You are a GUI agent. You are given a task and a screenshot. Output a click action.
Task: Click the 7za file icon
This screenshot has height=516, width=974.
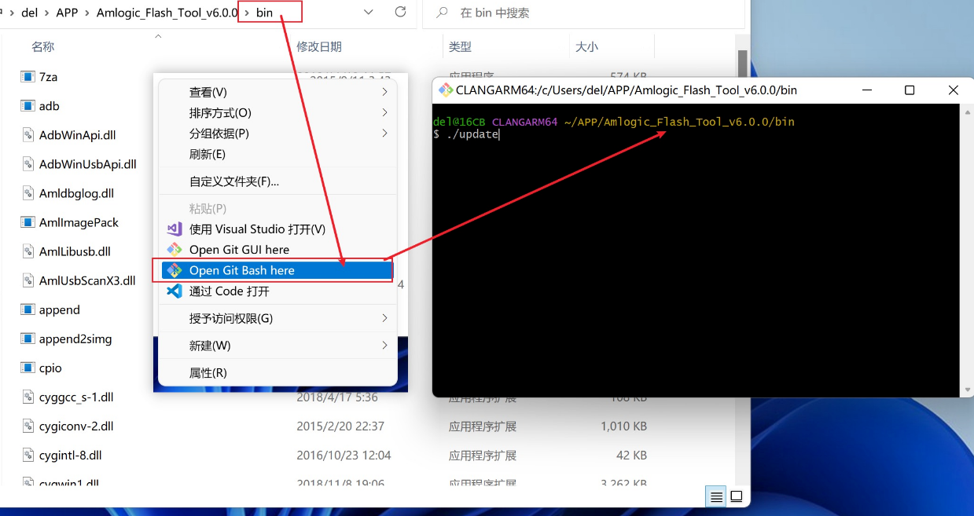tap(28, 76)
